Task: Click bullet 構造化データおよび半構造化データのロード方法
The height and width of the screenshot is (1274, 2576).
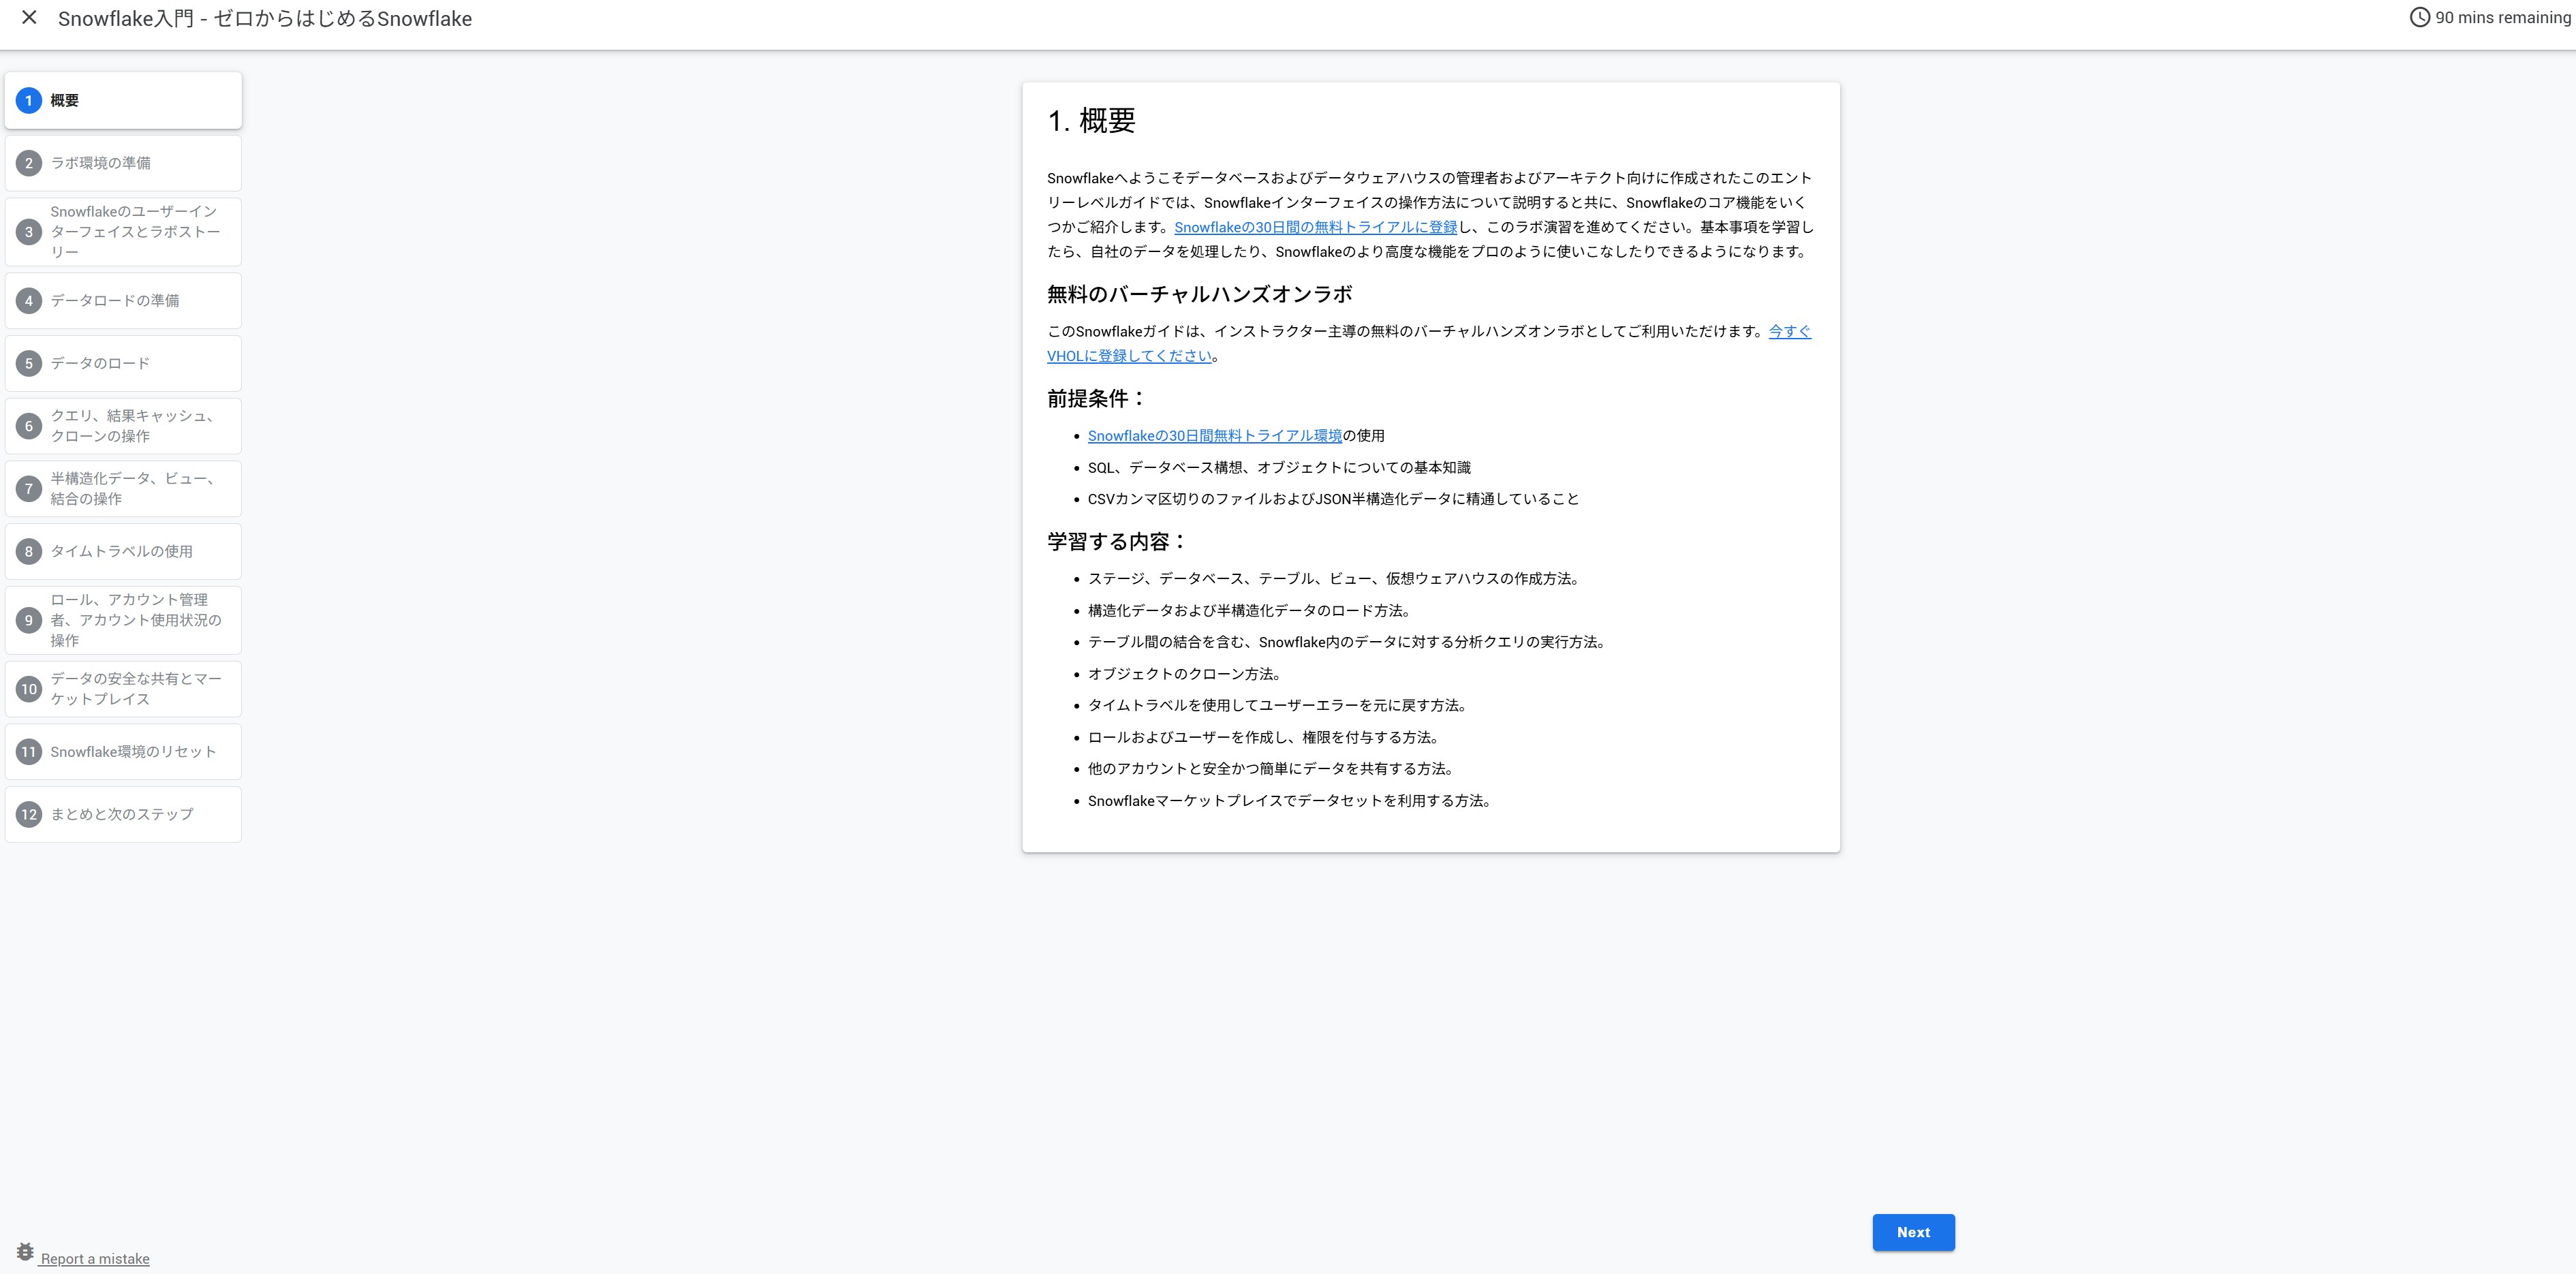Action: click(1249, 611)
